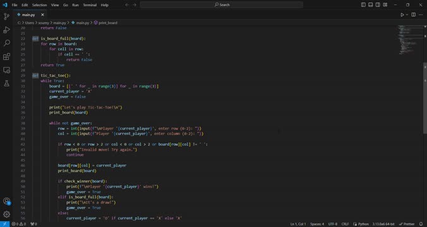
Task: Open the Testing flask view
Action: click(6, 83)
